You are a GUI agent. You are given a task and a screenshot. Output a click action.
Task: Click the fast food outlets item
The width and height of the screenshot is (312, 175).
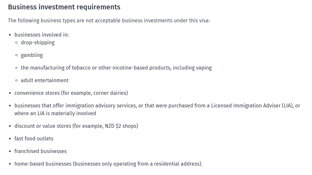click(x=34, y=138)
